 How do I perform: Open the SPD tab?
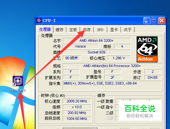point(100,30)
